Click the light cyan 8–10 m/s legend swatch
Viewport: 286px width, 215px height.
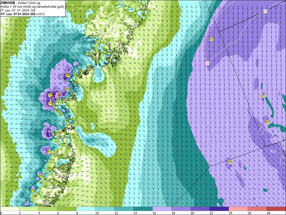[86, 209]
